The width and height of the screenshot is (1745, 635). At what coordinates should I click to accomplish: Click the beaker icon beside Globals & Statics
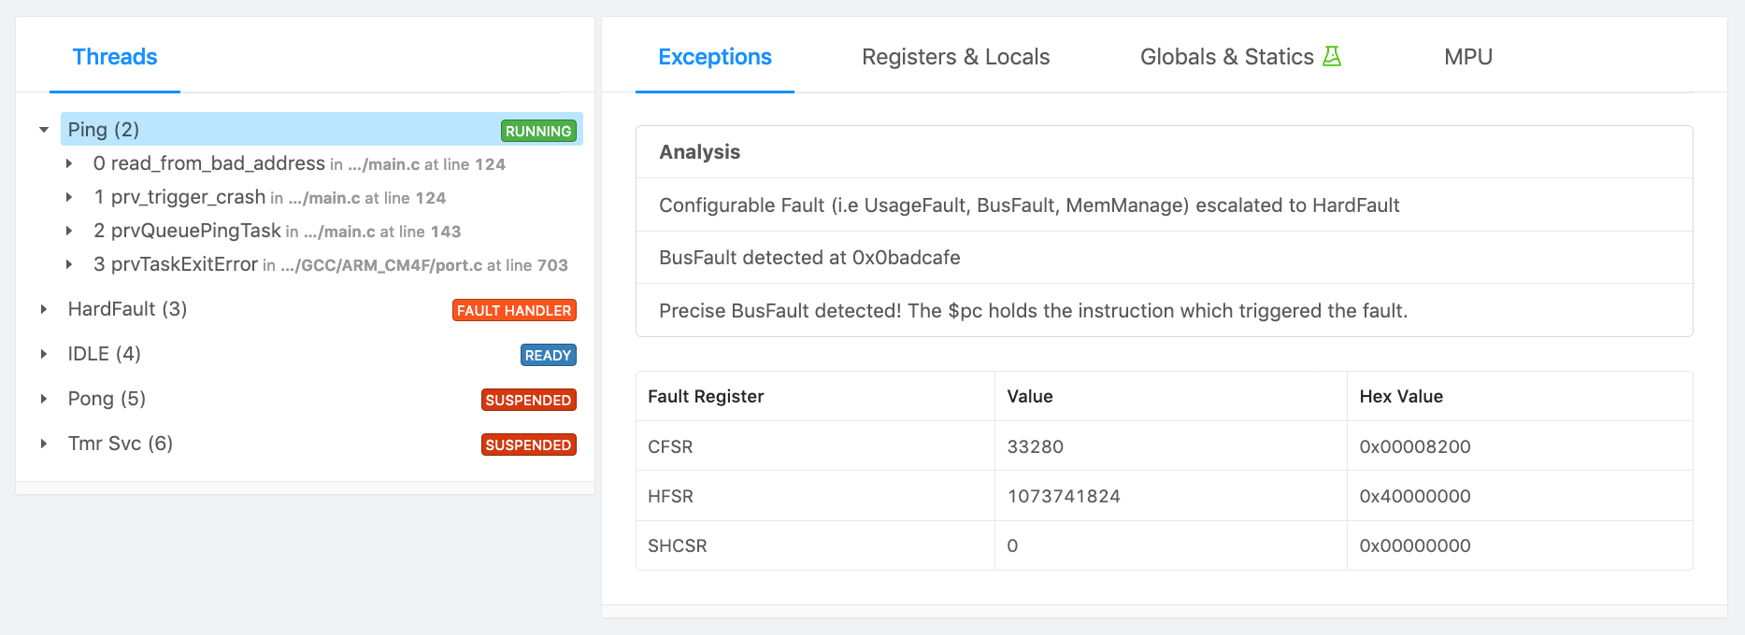1332,57
